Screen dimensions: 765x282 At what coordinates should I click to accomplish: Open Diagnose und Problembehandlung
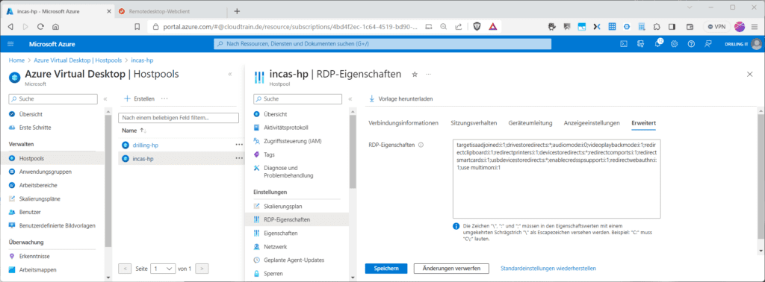tap(288, 172)
